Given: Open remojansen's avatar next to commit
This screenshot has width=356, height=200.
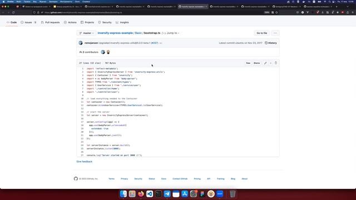Looking at the screenshot, I should (81, 43).
